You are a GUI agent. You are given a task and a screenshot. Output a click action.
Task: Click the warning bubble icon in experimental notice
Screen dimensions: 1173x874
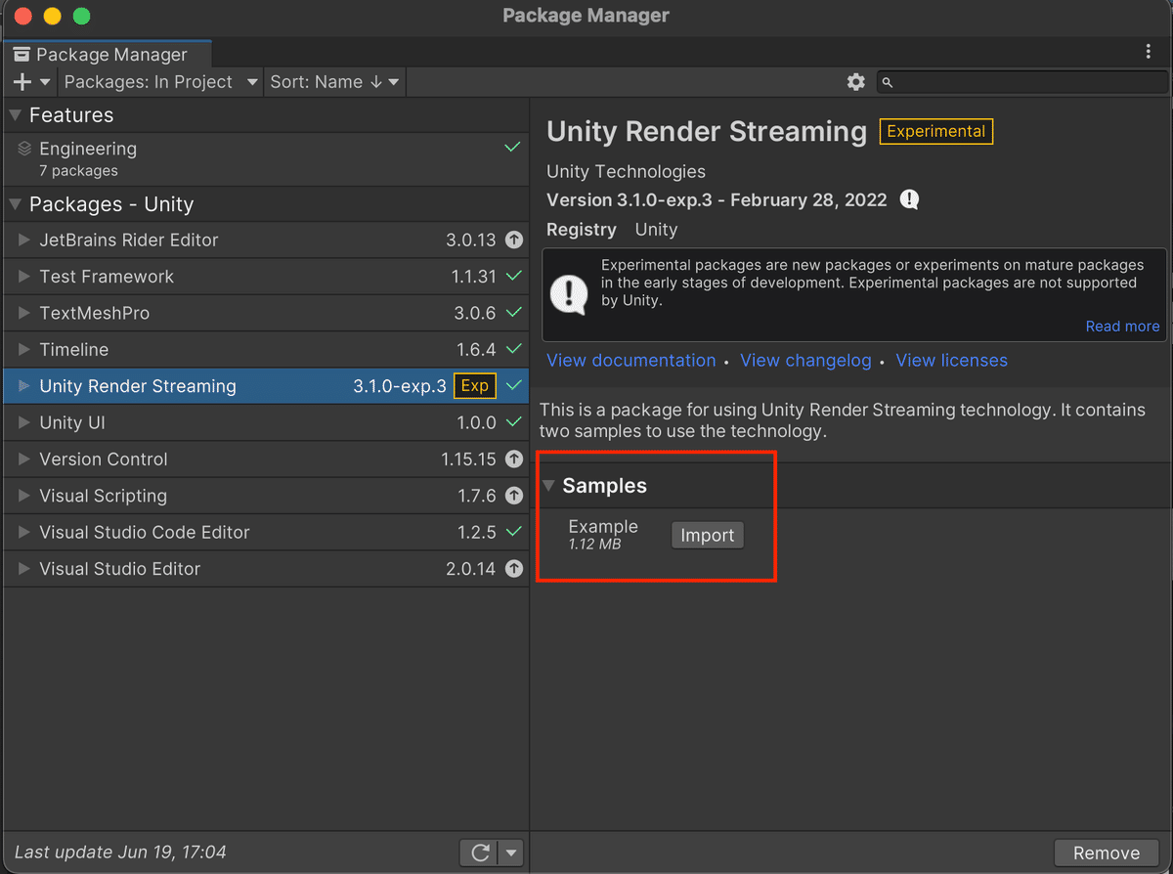coord(569,294)
